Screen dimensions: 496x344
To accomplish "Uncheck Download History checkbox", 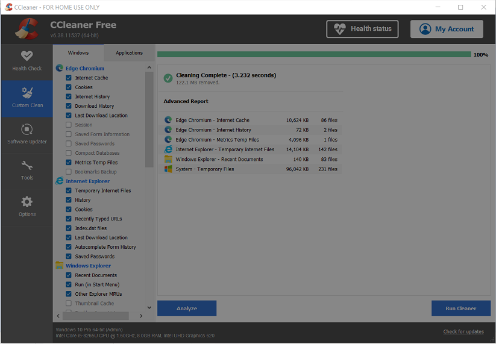I will [x=69, y=106].
